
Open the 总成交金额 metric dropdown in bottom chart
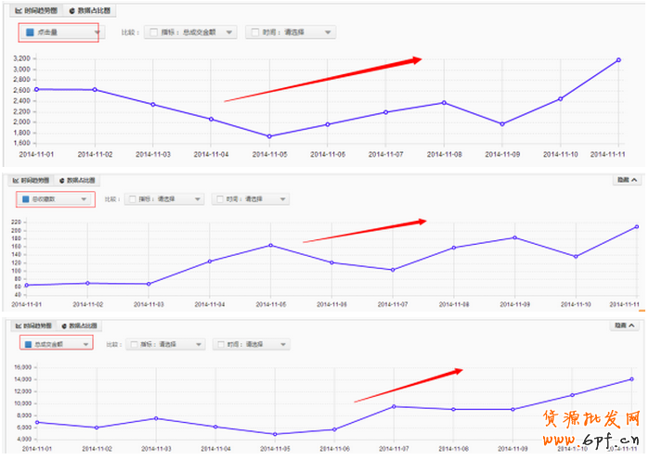pyautogui.click(x=85, y=344)
